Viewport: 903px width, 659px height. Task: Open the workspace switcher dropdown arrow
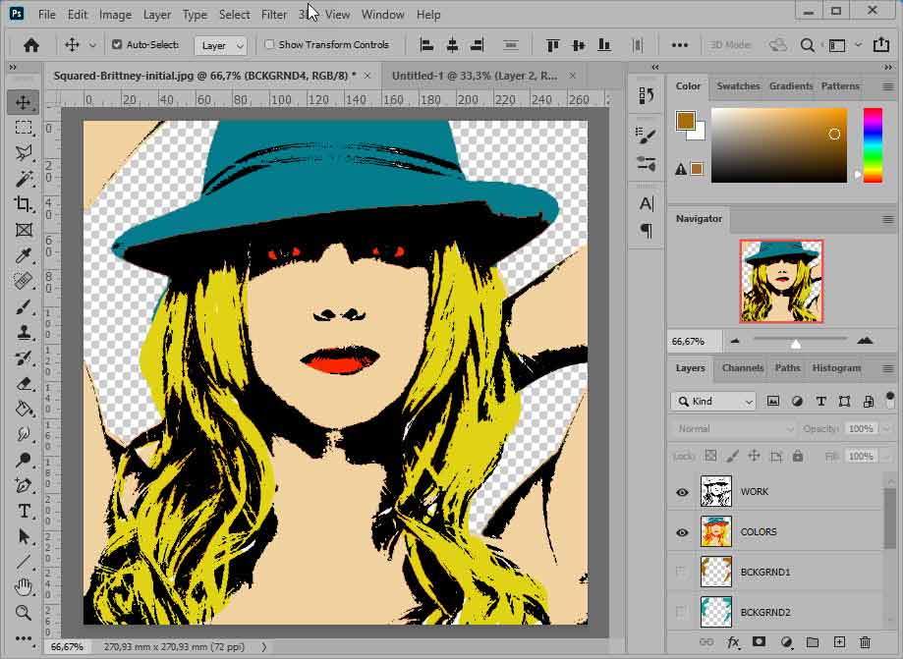click(858, 45)
